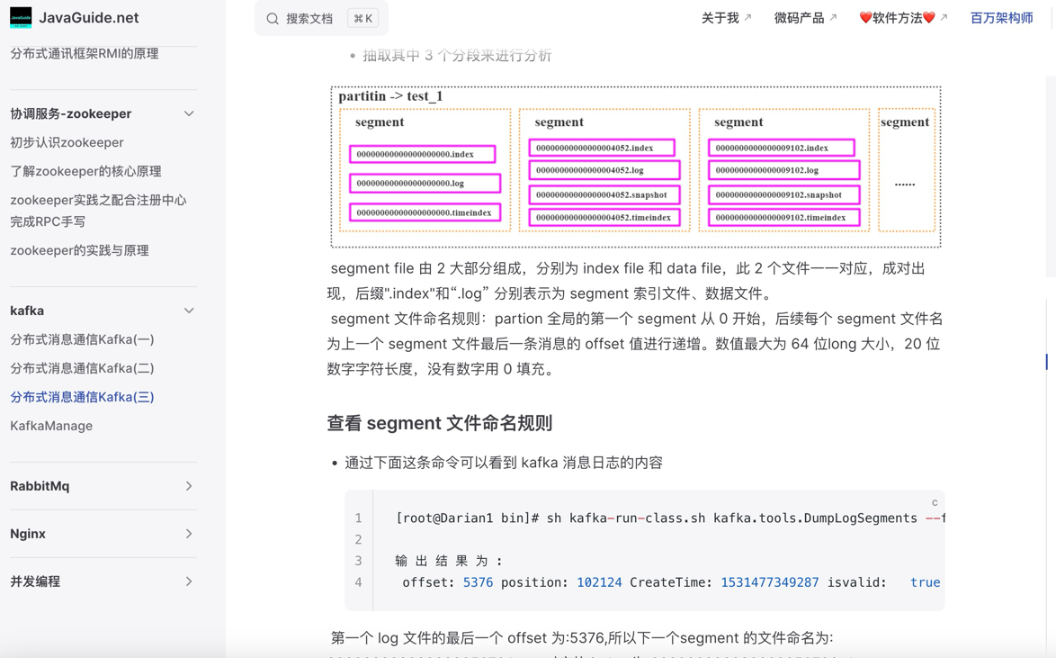Click 抽取其中 3 个分段来进行分析 bullet
1056x658 pixels.
point(457,56)
